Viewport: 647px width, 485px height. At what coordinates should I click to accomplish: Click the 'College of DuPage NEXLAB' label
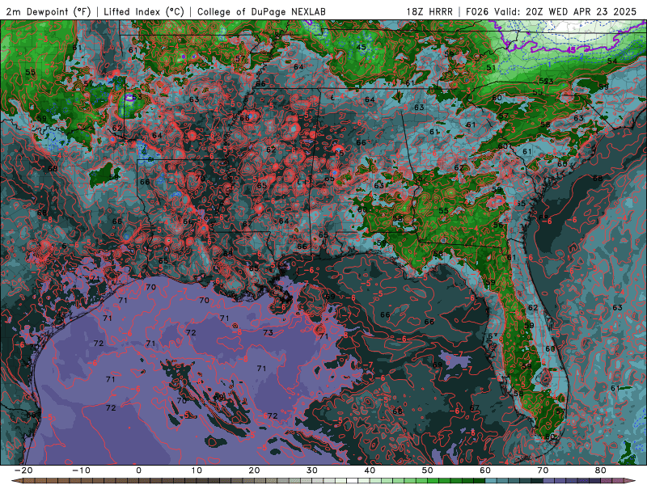tap(261, 11)
